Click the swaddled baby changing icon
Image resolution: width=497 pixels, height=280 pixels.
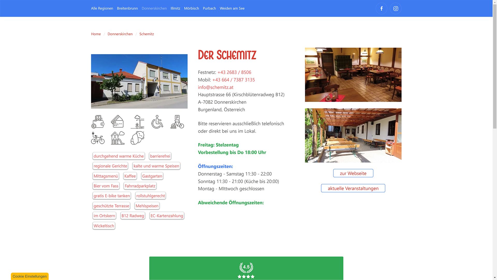pyautogui.click(x=137, y=138)
